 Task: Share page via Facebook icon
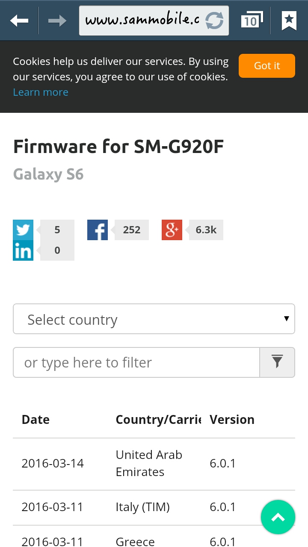98,230
